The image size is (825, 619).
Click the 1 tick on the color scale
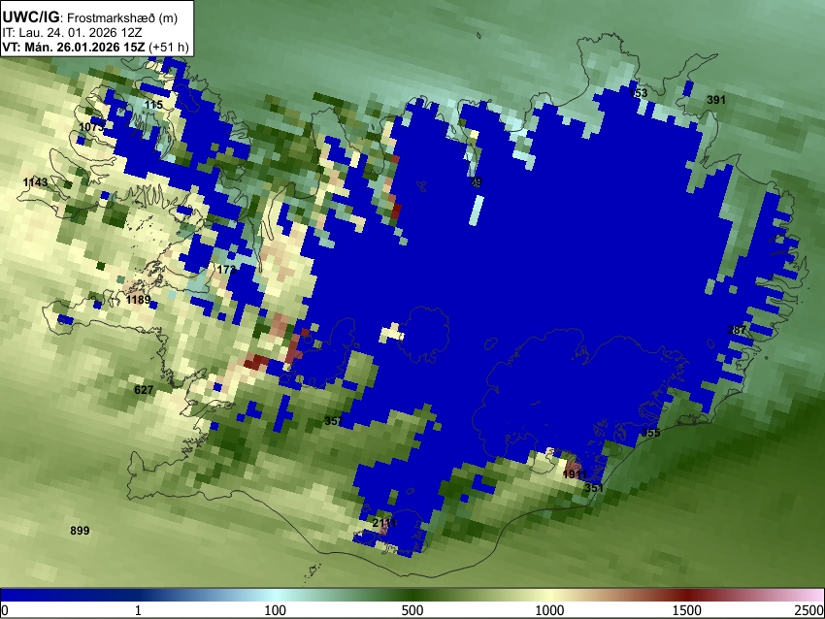pos(138,610)
